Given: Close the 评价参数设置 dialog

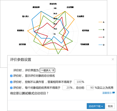Looking at the screenshot, I should point(113,59).
